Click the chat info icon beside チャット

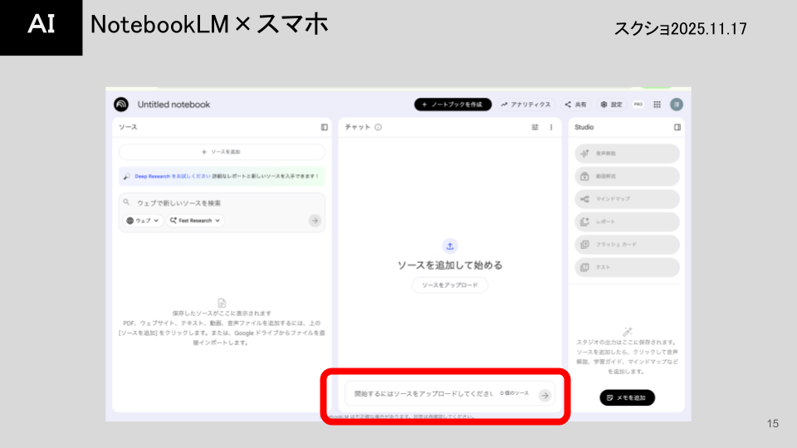[x=378, y=128]
